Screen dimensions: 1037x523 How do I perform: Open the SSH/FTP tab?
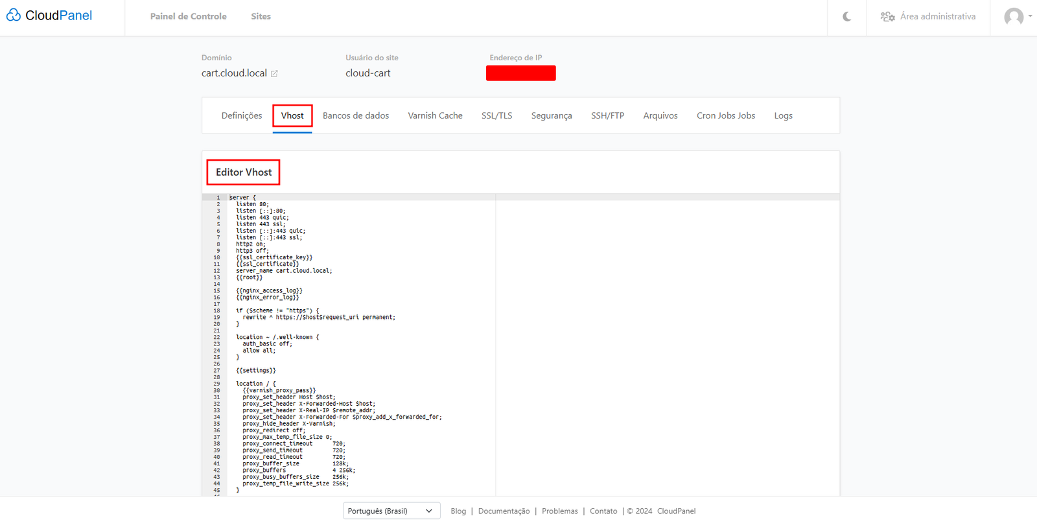pyautogui.click(x=607, y=115)
